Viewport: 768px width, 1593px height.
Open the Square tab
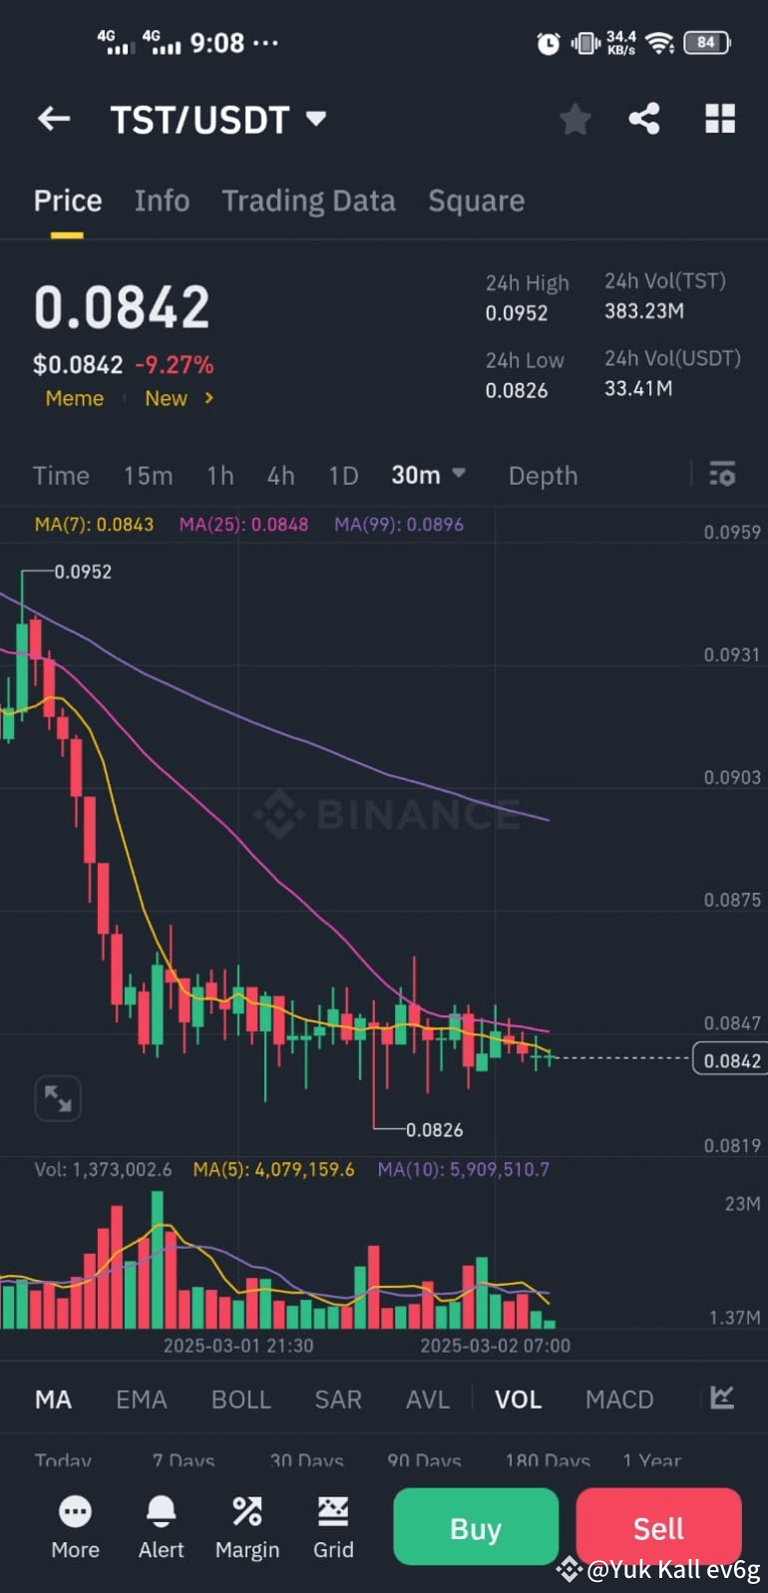(x=477, y=200)
